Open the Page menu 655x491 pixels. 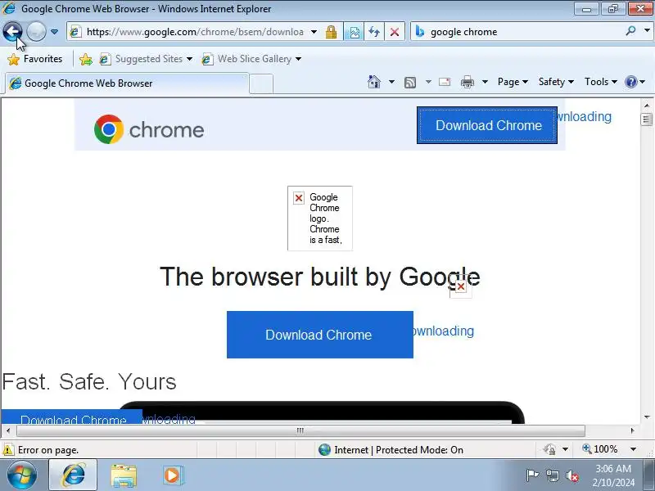513,82
